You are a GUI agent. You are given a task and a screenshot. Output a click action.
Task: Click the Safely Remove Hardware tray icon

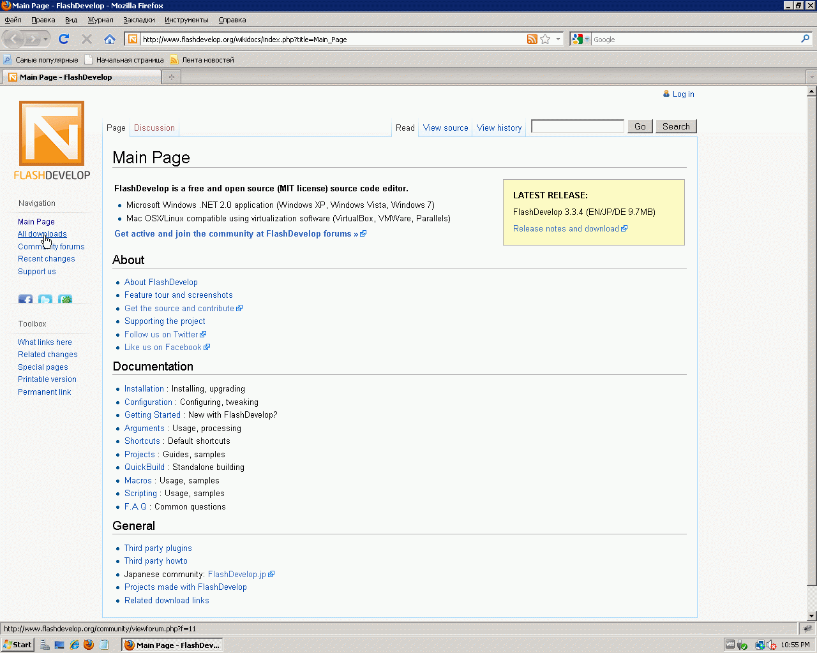pos(742,645)
